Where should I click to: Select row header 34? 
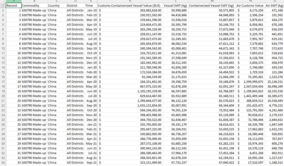(3, 163)
